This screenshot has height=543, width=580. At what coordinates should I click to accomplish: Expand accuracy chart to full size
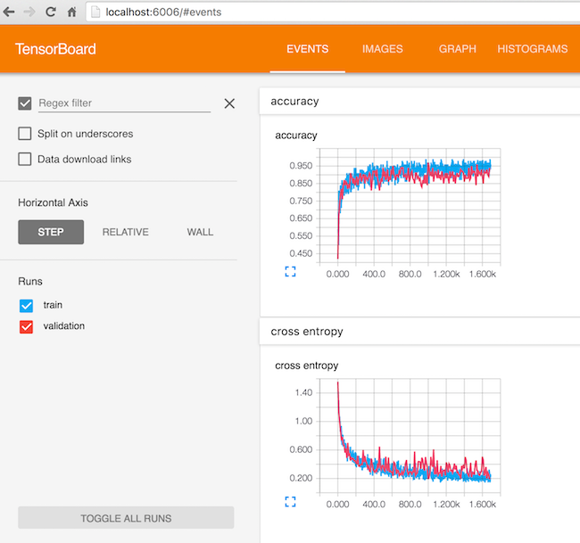(x=290, y=272)
